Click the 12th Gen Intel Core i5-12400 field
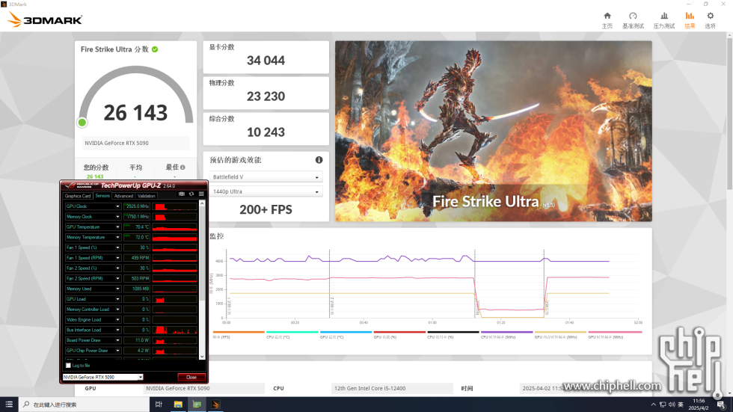The height and width of the screenshot is (412, 733). tap(392, 388)
